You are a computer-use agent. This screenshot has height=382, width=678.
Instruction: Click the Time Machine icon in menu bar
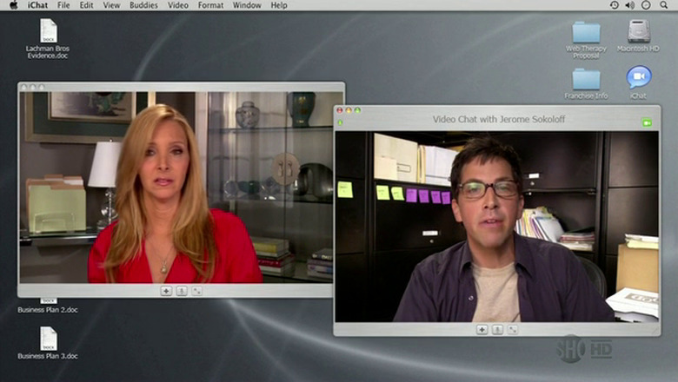click(614, 5)
